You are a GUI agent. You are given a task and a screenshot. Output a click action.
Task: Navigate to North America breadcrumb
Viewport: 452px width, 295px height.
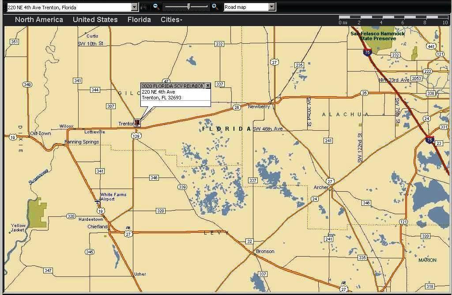click(39, 19)
